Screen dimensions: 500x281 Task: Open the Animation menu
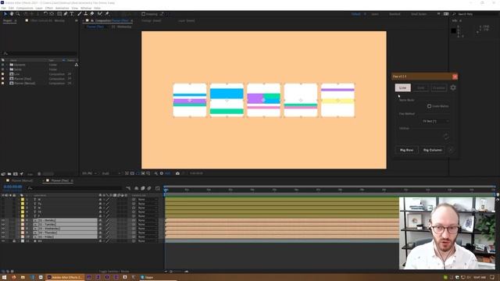coord(62,8)
